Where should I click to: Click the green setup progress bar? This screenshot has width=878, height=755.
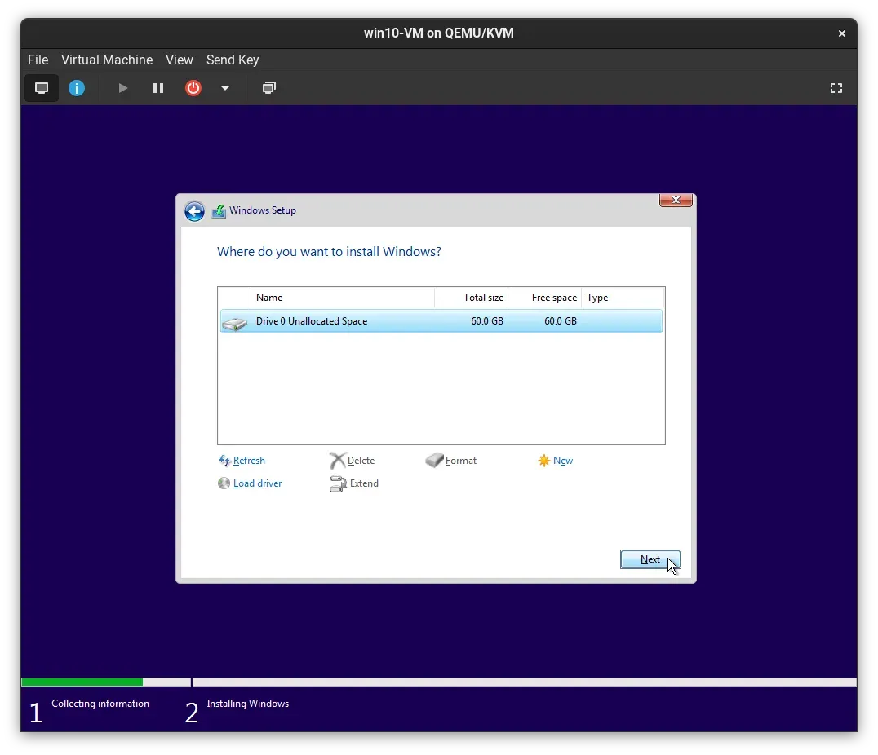[82, 682]
